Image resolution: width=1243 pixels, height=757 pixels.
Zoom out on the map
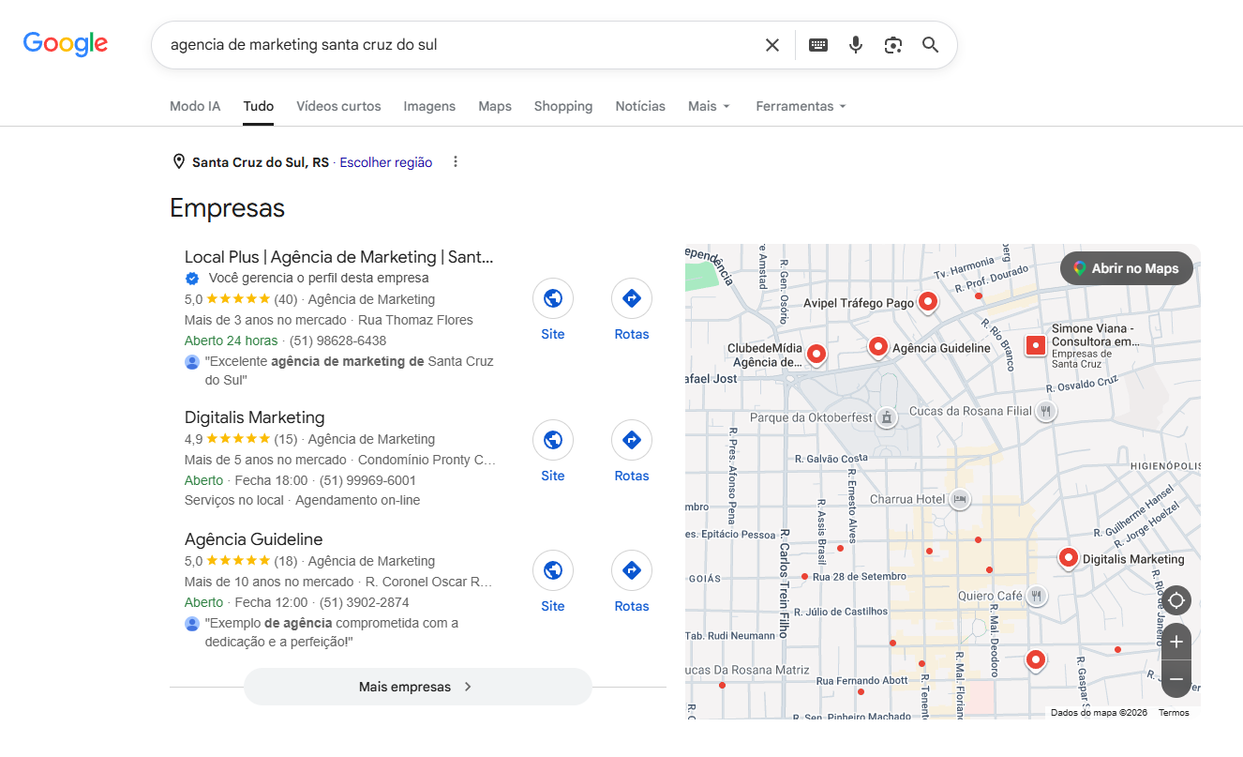pos(1176,679)
